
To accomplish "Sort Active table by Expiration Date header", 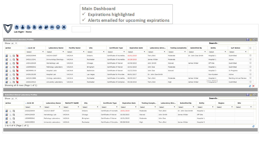I will point(136,48).
